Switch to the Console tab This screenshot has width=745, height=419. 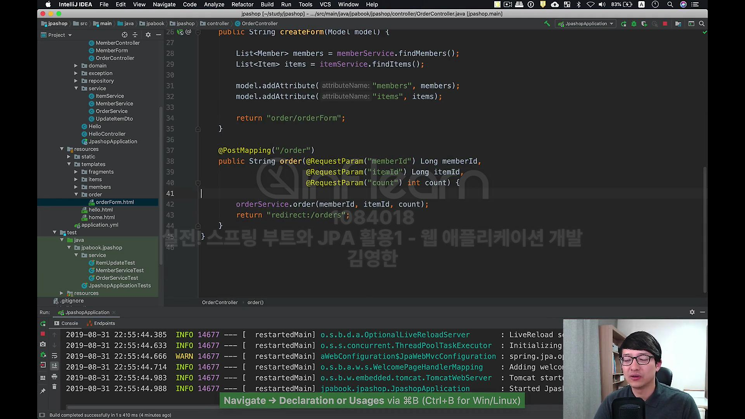pyautogui.click(x=66, y=323)
